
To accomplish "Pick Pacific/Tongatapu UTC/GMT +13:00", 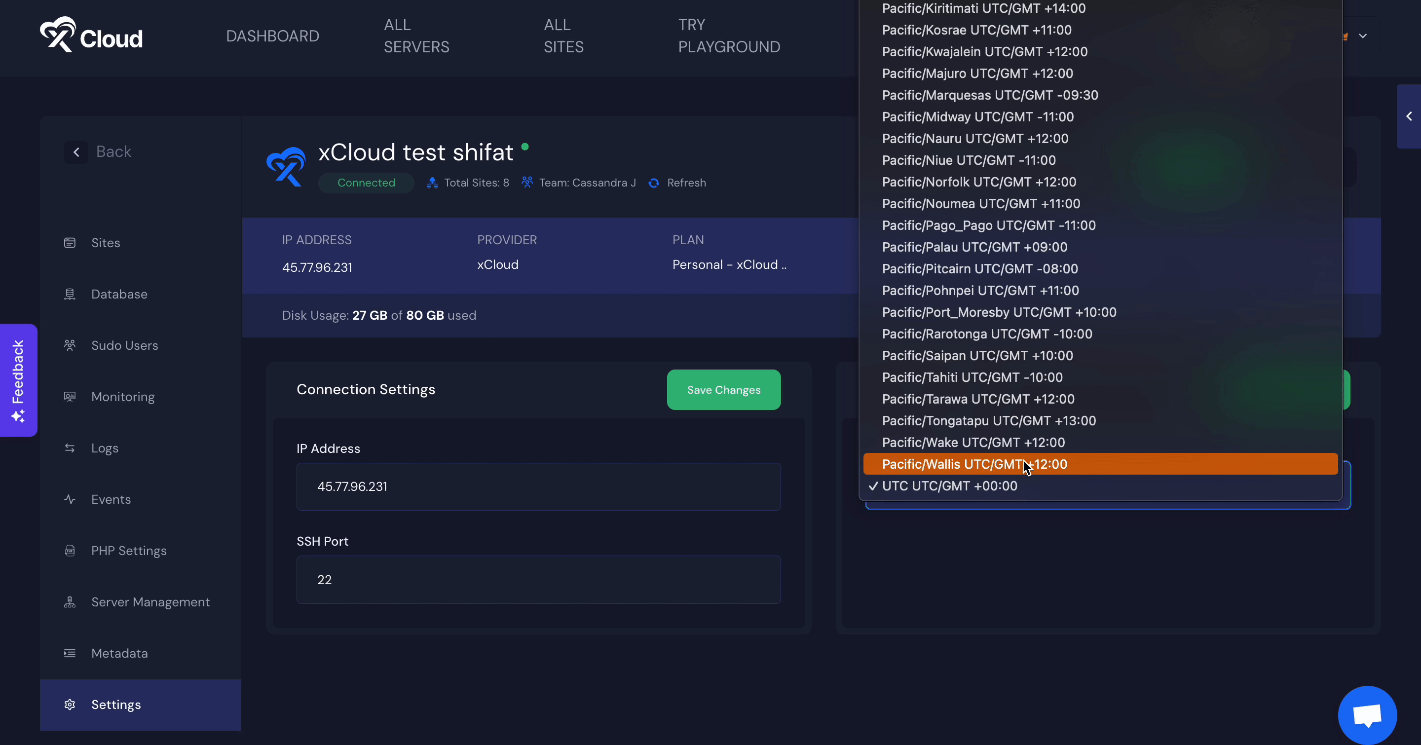I will tap(988, 421).
